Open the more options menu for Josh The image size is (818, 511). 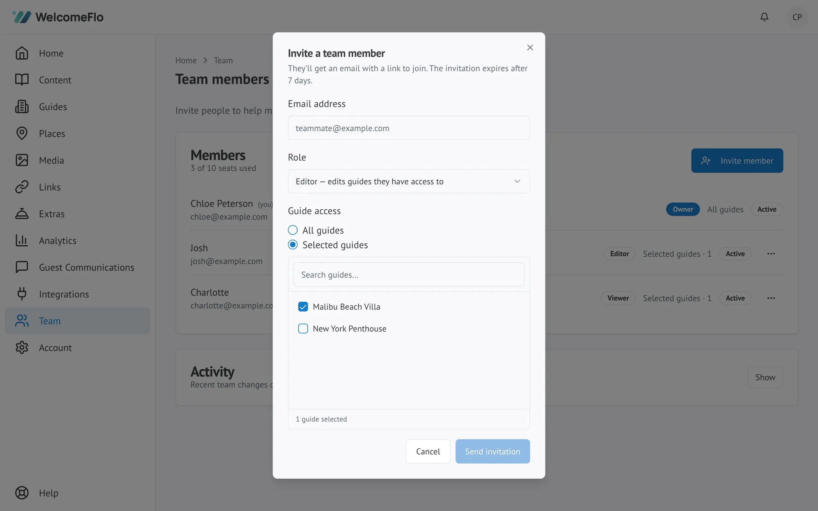(x=771, y=253)
